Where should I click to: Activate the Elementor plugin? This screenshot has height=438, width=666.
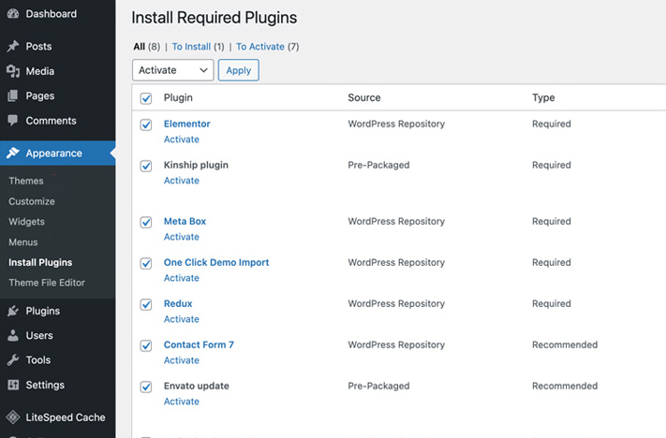[x=182, y=139]
